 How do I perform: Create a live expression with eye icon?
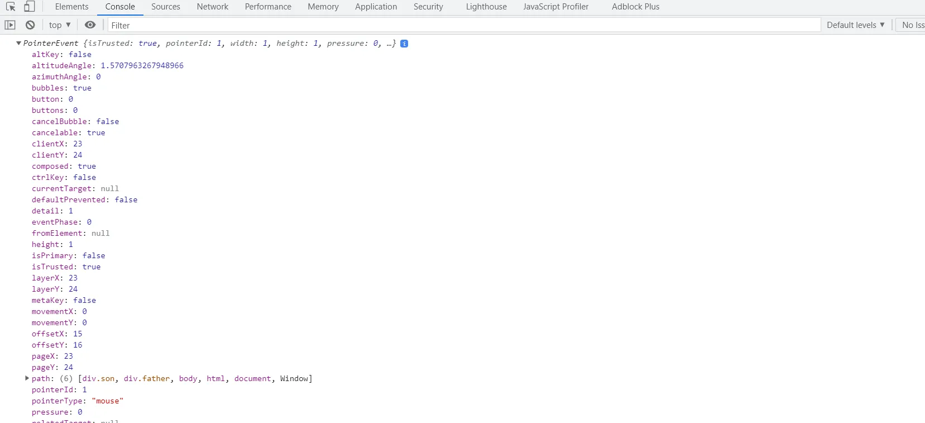pos(90,25)
